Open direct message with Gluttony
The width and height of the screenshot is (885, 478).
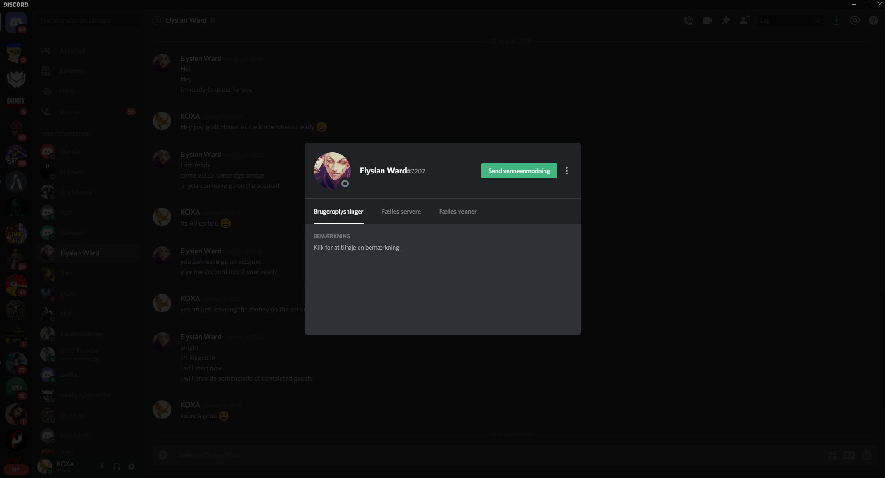tap(88, 415)
